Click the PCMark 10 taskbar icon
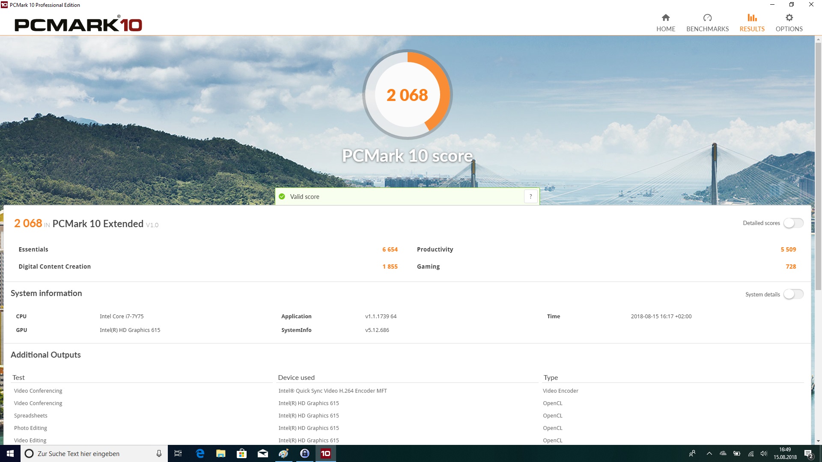Image resolution: width=822 pixels, height=462 pixels. (325, 453)
